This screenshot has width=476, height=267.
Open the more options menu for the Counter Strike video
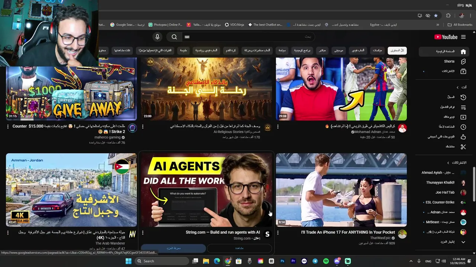click(x=8, y=126)
